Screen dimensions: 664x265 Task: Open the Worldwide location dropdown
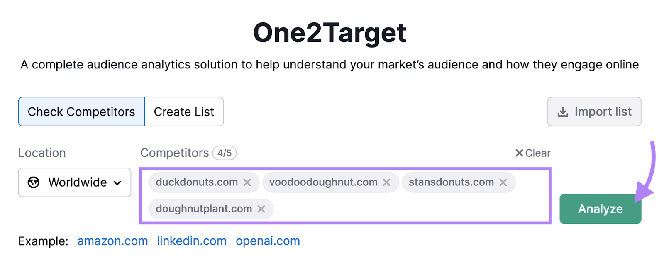75,182
